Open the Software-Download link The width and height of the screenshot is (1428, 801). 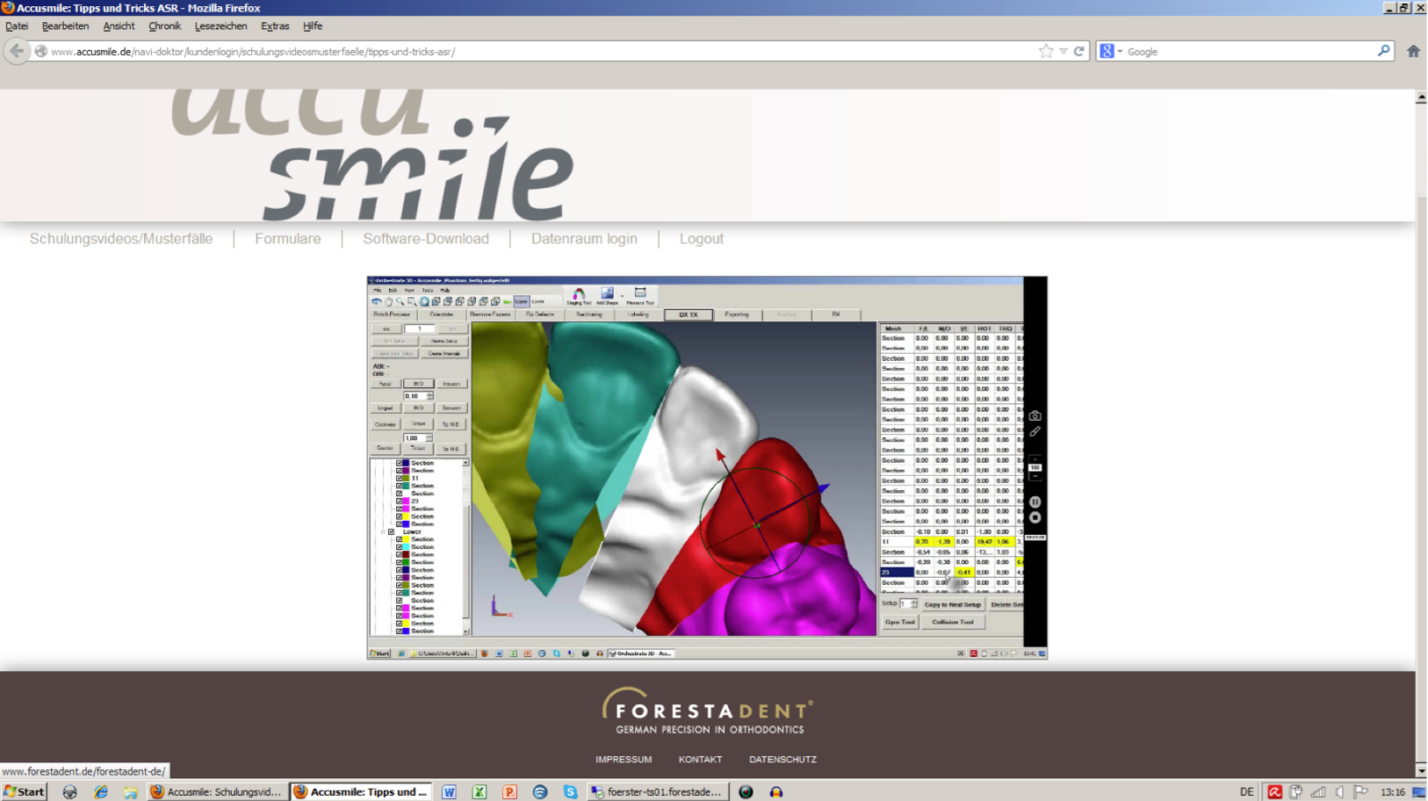[426, 239]
